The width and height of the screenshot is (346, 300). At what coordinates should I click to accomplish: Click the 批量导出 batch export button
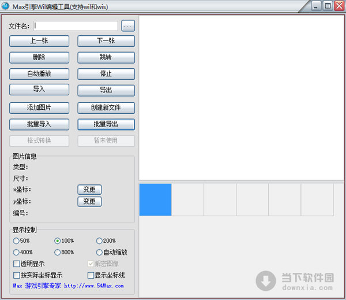[x=106, y=124]
